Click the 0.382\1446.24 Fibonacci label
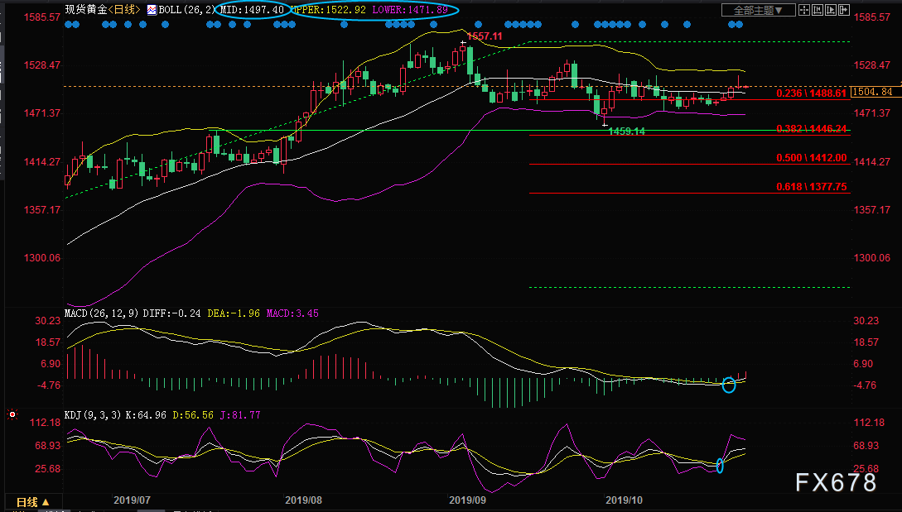The height and width of the screenshot is (512, 902). click(x=811, y=129)
